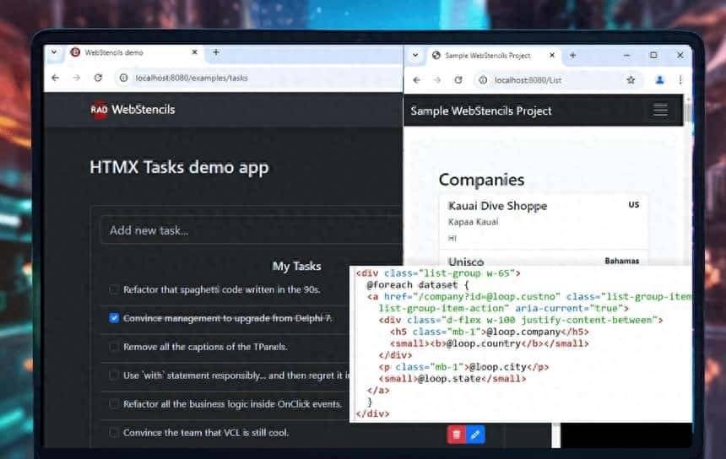Open the browser three-dot menu
The image size is (726, 459).
(x=680, y=80)
